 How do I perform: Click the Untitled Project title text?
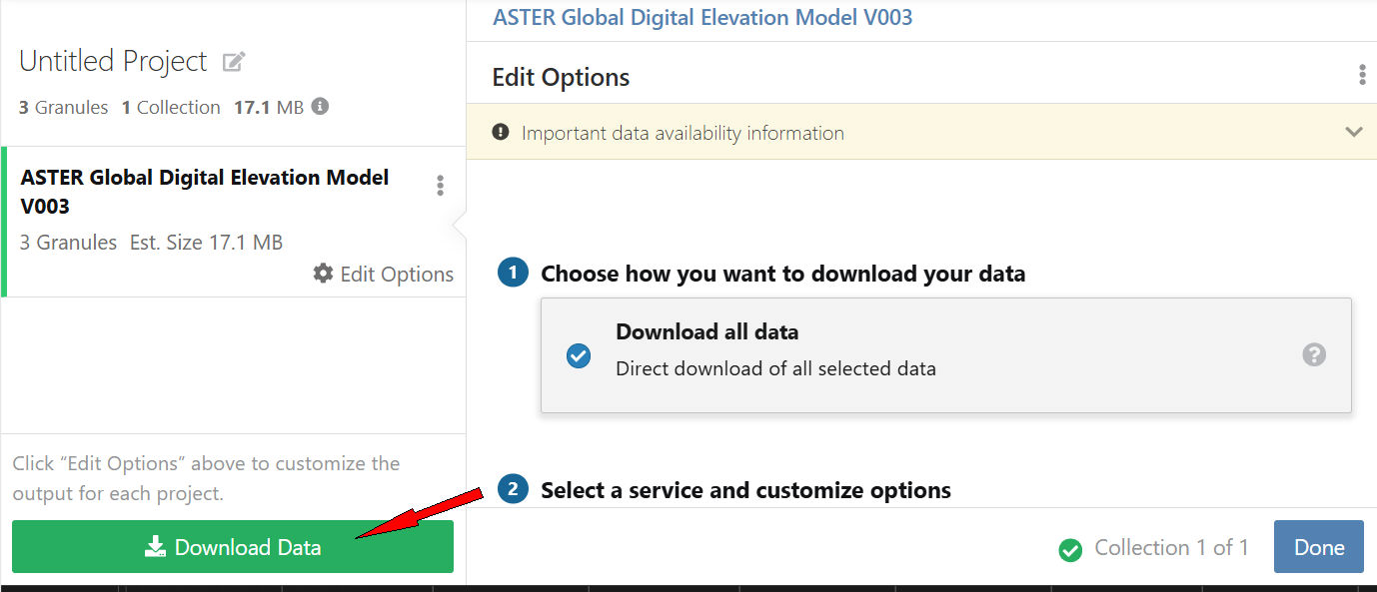(x=113, y=61)
